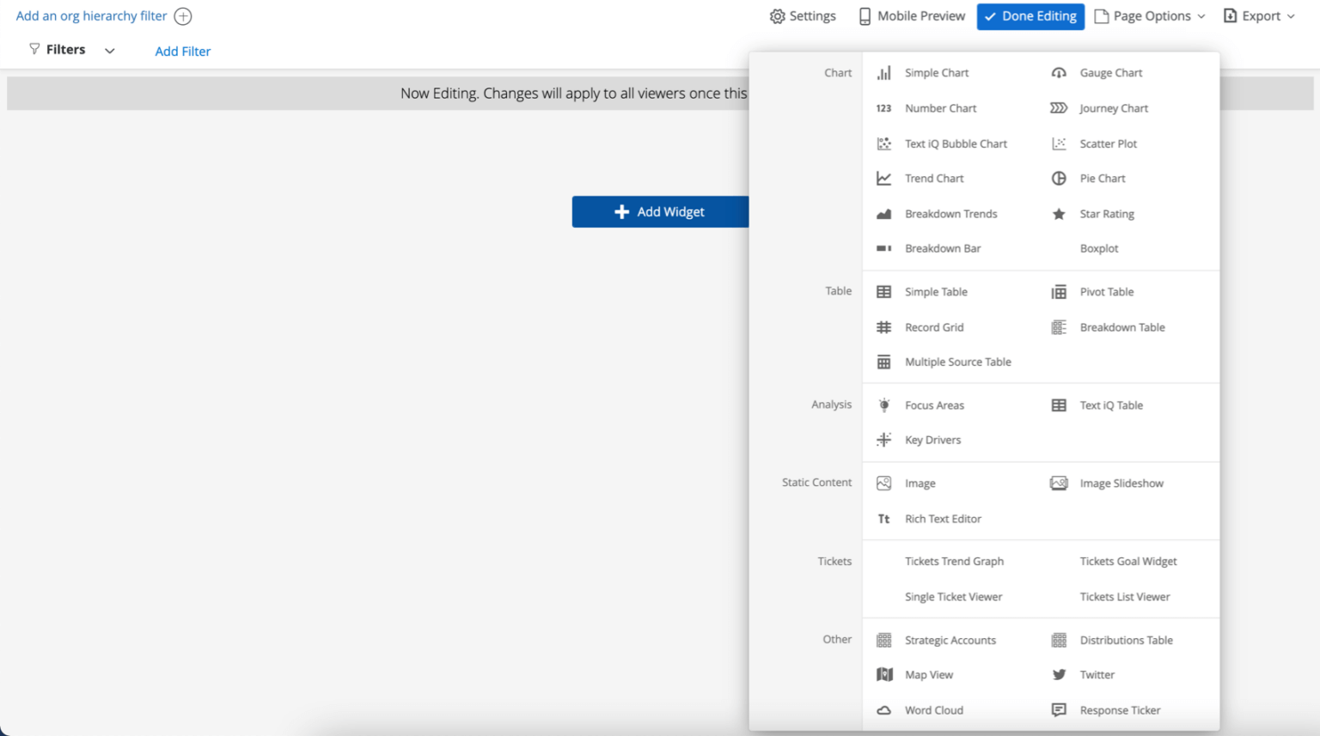This screenshot has height=736, width=1320.
Task: Select the Pivot Table widget icon
Action: (1059, 291)
